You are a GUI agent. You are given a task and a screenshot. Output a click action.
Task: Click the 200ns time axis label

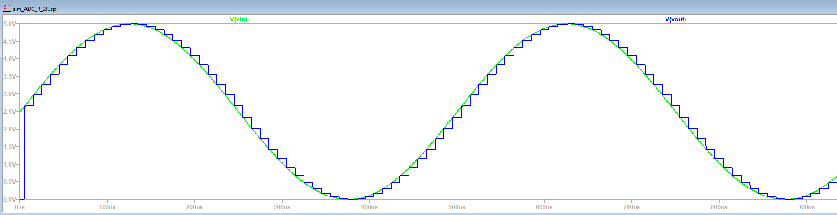[195, 207]
